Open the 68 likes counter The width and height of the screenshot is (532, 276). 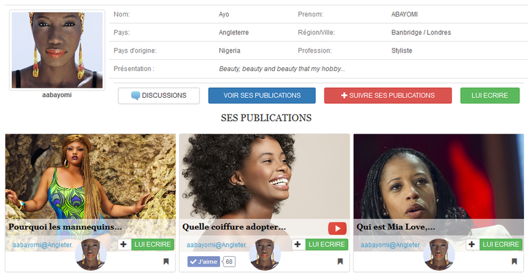click(x=229, y=262)
